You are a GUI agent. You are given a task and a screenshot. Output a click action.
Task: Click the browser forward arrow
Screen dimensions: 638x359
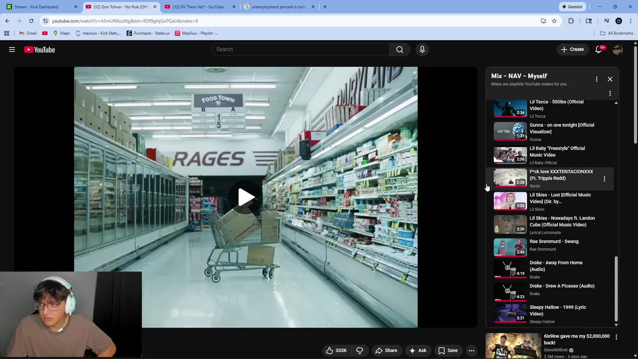(x=19, y=21)
